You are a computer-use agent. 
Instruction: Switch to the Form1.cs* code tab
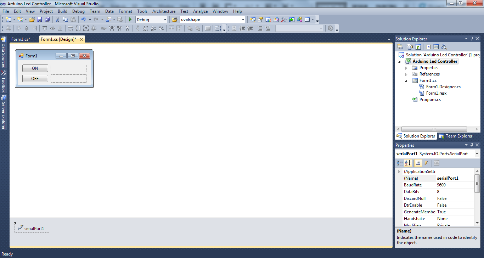(21, 39)
